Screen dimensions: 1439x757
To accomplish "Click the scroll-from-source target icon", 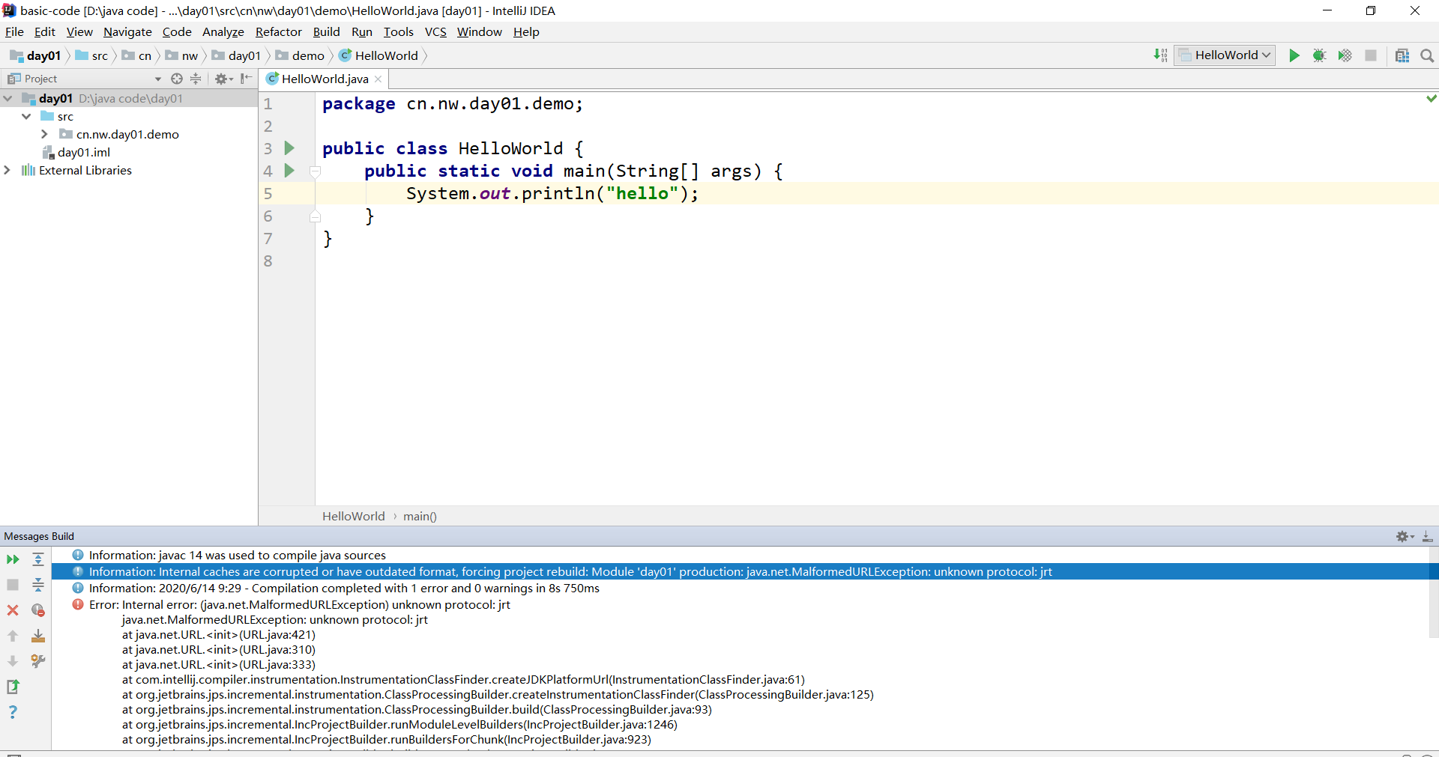I will coord(177,79).
